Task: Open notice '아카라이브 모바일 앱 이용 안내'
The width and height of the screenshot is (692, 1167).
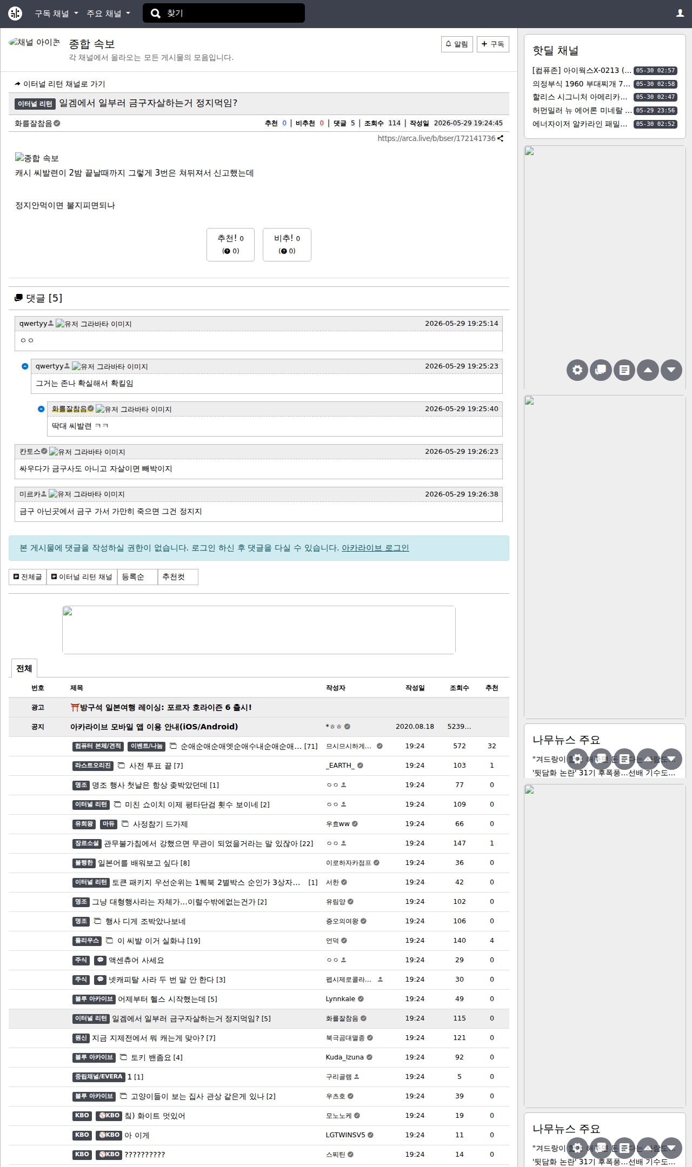Action: point(154,727)
